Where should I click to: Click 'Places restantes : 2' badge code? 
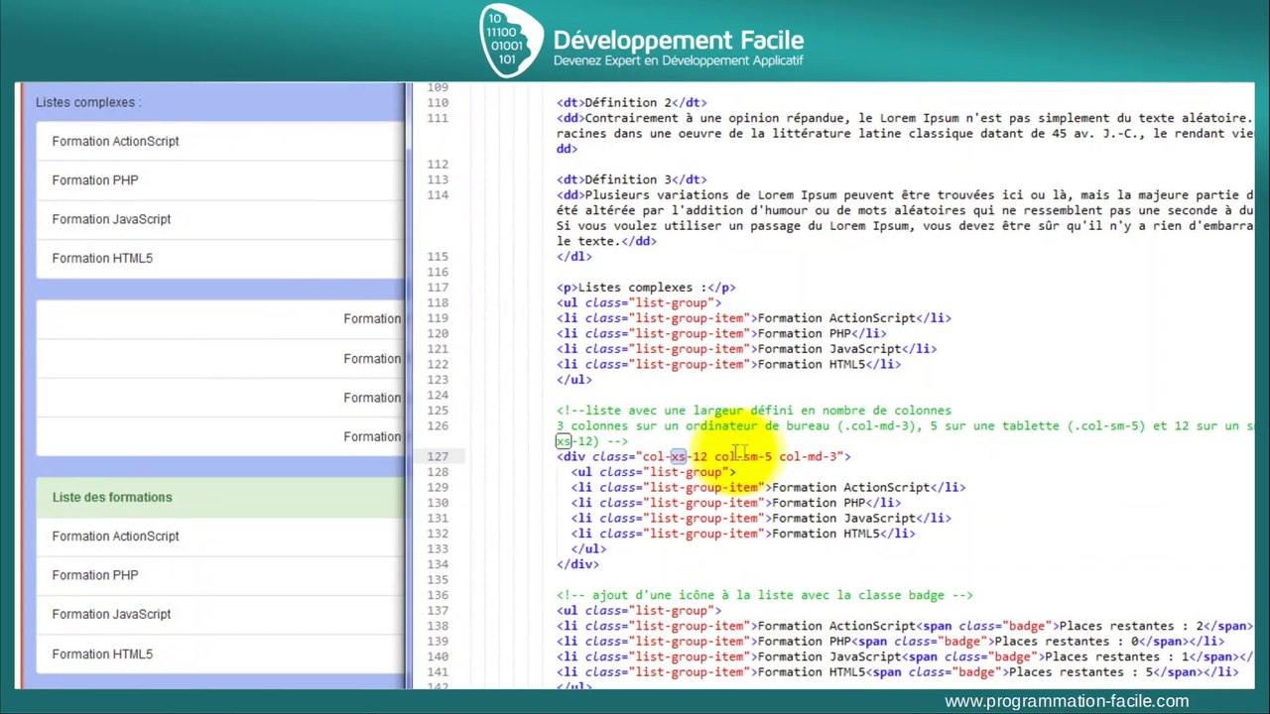click(x=1131, y=626)
